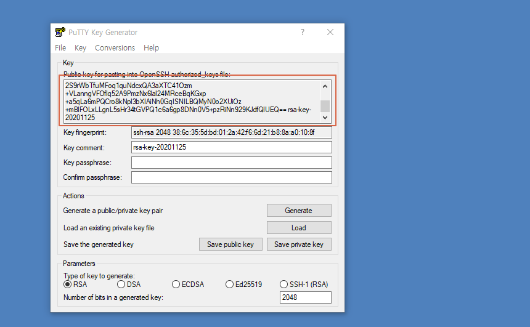530x327 pixels.
Task: Click the public key scrollbar up arrow
Action: pyautogui.click(x=325, y=86)
